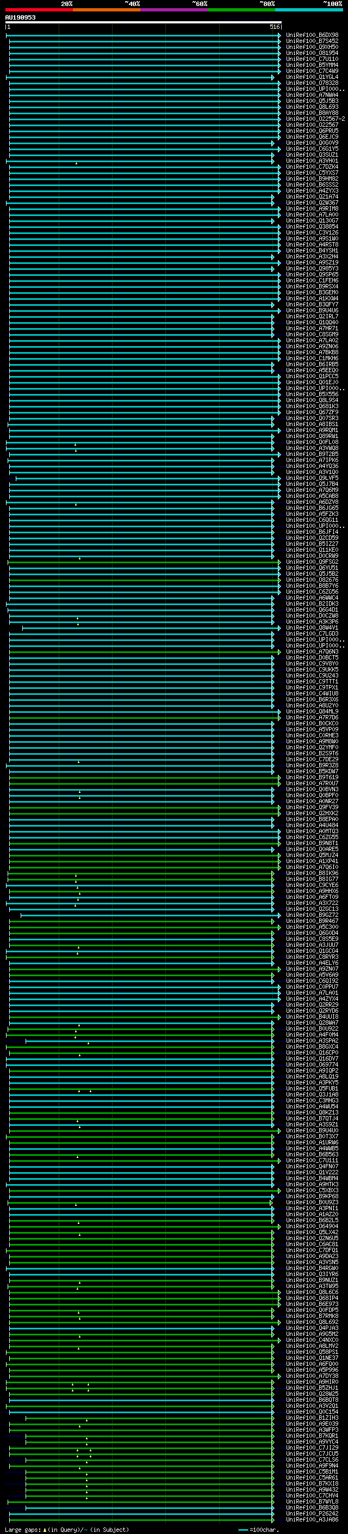Viewport: 348px width, 1534px height.
Task: Click the green ~80% identity legend segment
Action: [x=241, y=10]
